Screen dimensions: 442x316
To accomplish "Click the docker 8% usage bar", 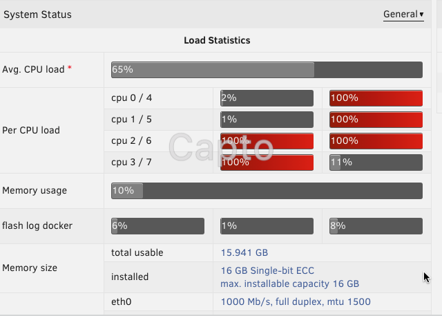I will coord(376,226).
